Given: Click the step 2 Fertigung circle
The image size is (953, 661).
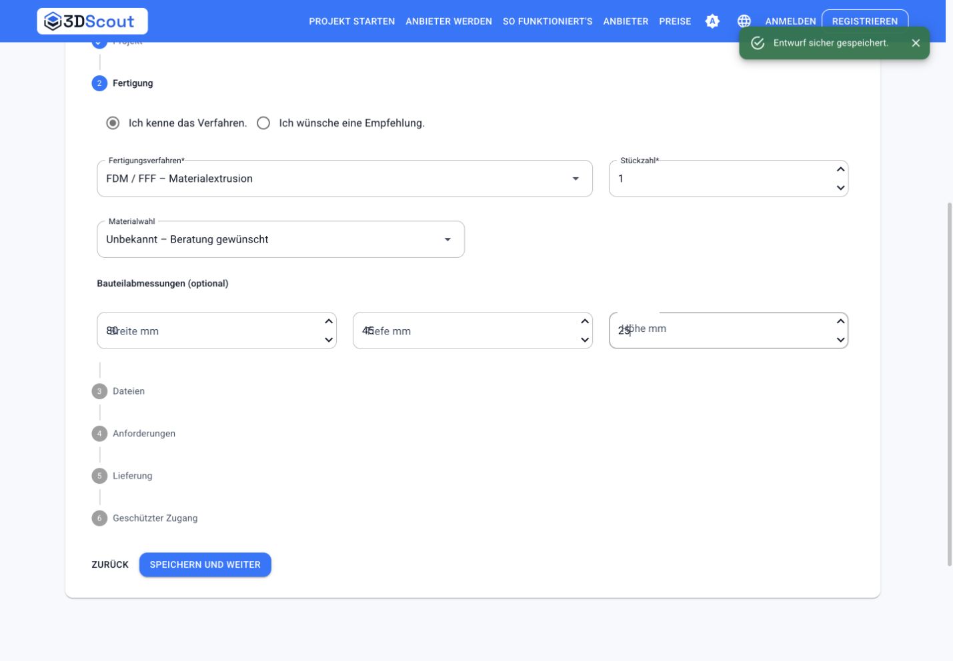Looking at the screenshot, I should (x=99, y=83).
